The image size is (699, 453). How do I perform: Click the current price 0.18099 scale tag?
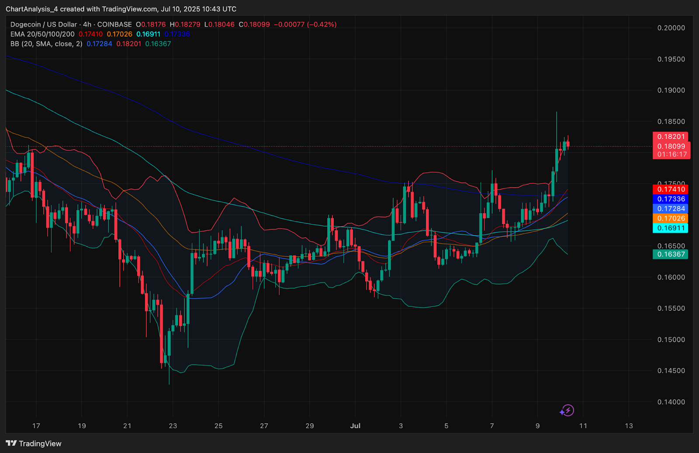click(x=671, y=146)
